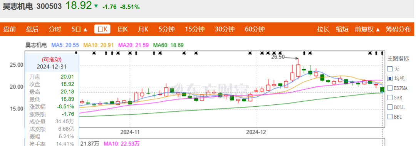Image resolution: width=416 pixels, height=146 pixels.
Task: Click 缩短 to shrink the chart
Action: point(342,29)
